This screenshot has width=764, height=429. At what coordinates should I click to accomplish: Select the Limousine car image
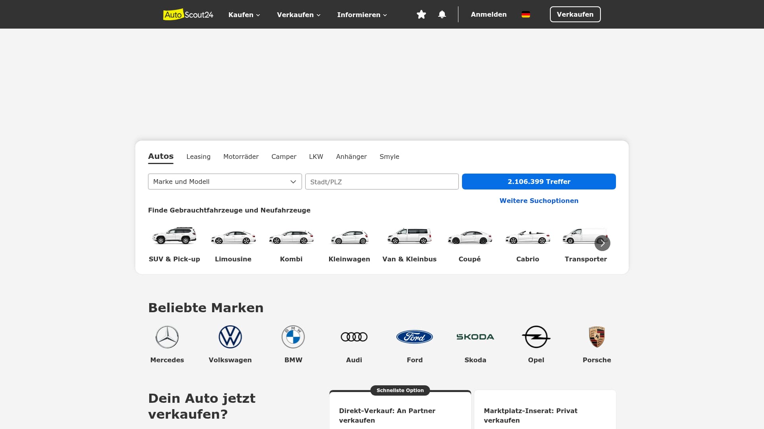point(233,237)
